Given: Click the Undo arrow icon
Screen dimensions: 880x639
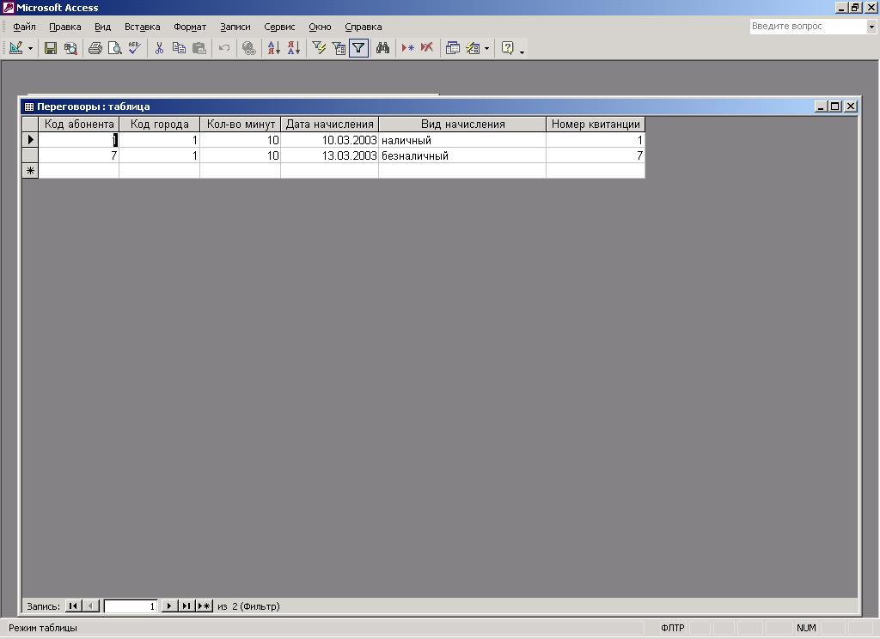Looking at the screenshot, I should (224, 48).
